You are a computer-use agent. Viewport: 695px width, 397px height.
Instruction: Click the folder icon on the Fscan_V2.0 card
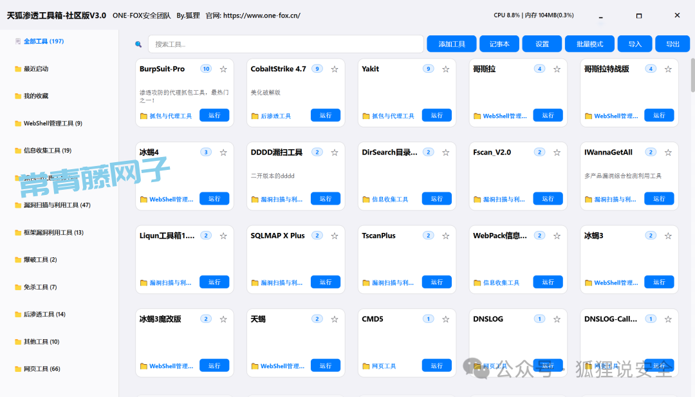[x=477, y=199]
